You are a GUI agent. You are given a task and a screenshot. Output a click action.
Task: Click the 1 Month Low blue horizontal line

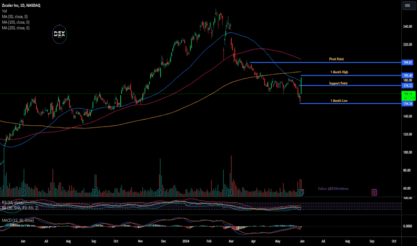coord(350,103)
